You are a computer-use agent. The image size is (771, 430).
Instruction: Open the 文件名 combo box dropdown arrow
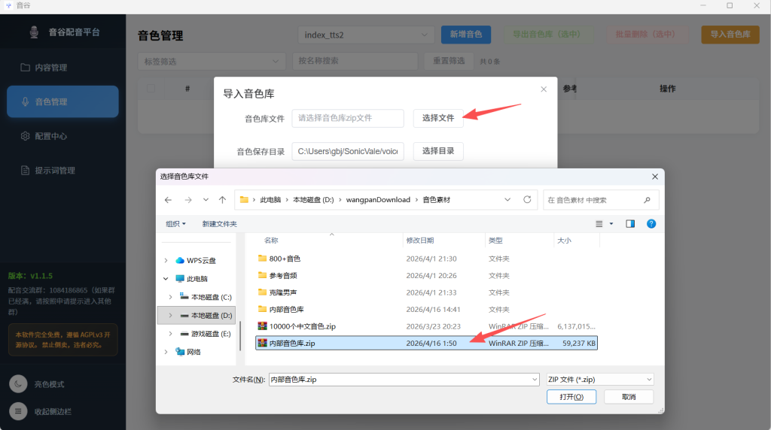[535, 380]
